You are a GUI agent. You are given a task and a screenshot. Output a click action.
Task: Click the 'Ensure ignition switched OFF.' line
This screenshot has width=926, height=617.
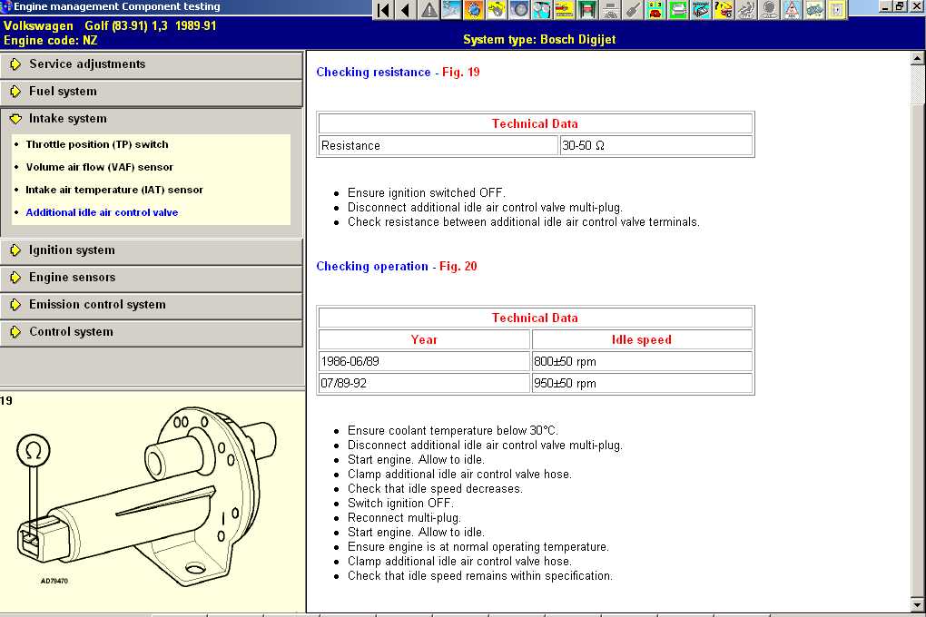click(x=427, y=193)
